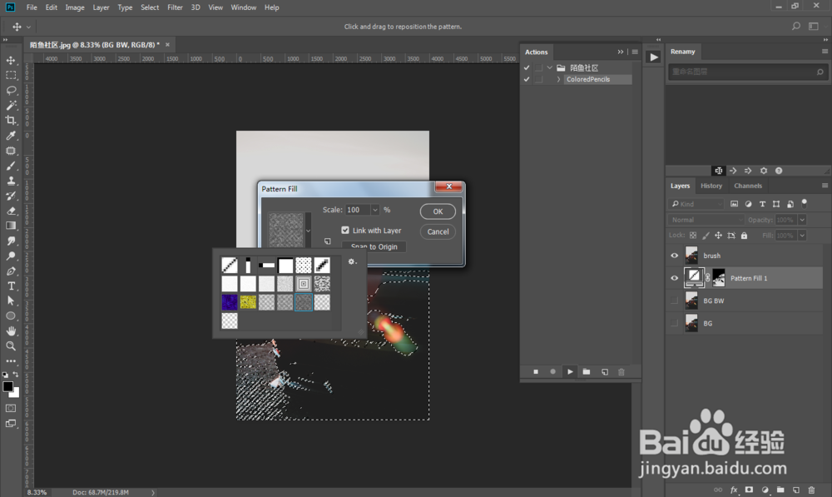Click the large play button beside Actions

click(x=654, y=57)
